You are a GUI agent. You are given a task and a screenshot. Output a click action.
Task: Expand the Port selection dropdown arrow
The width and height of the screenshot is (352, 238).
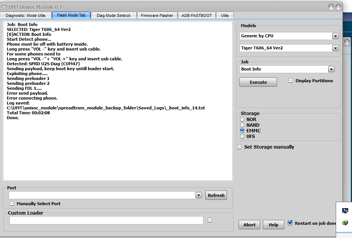198,195
